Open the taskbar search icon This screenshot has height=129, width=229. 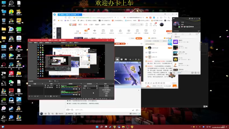click(x=101, y=127)
